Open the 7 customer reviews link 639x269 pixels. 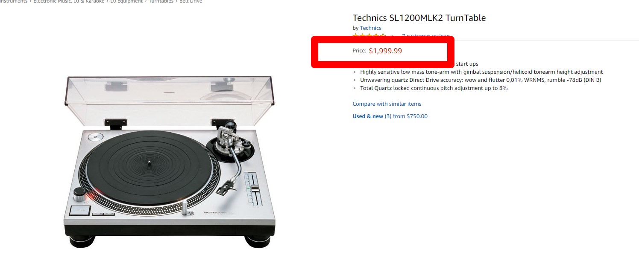[x=426, y=36]
